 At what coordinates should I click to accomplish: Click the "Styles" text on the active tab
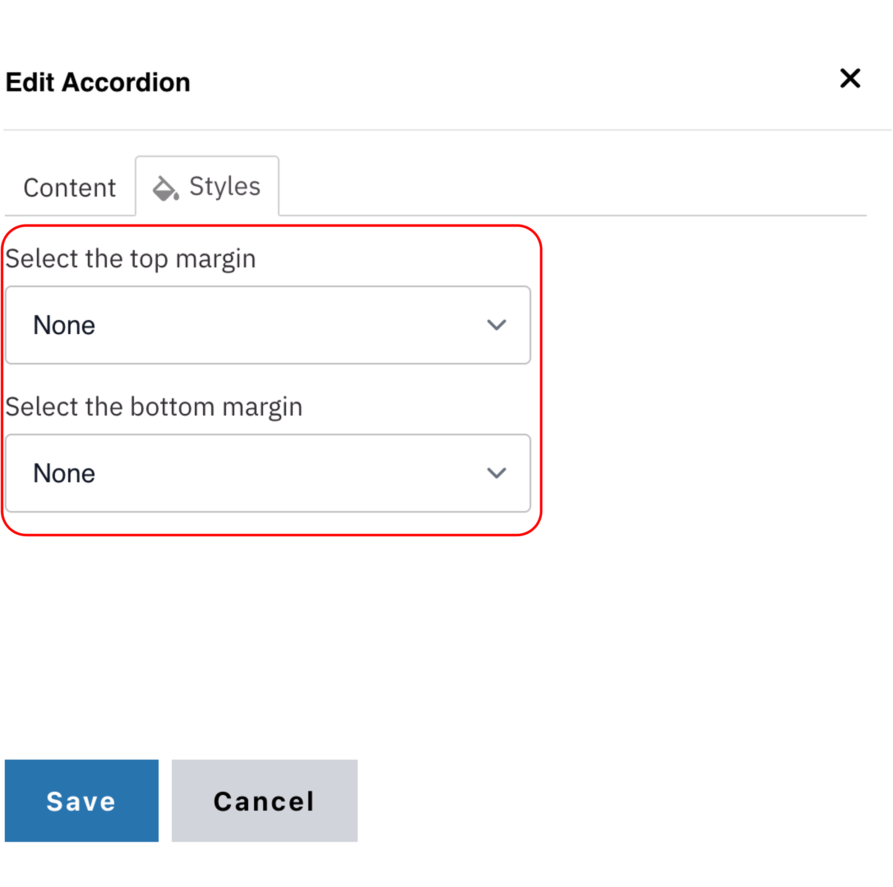click(225, 186)
